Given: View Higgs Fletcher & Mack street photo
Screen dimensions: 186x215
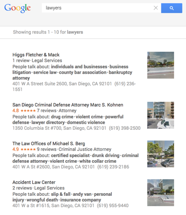Looking at the screenshot, I should tap(161, 65).
